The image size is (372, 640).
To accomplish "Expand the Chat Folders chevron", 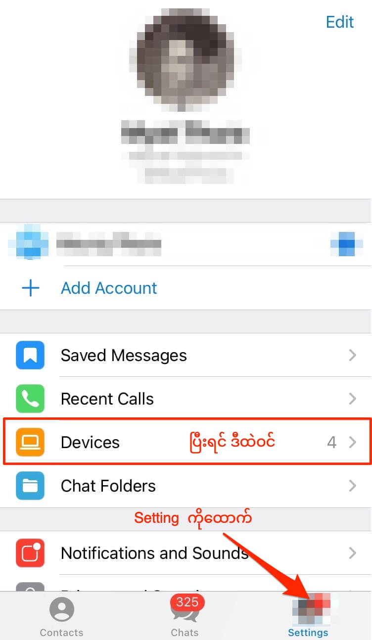I will pos(352,486).
